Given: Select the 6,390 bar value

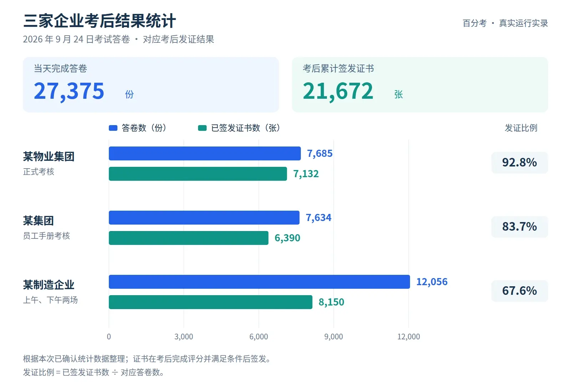Looking at the screenshot, I should point(287,238).
